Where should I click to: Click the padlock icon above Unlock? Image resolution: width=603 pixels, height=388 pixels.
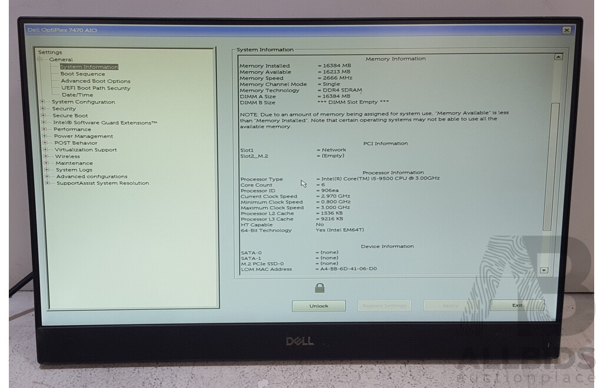(320, 288)
